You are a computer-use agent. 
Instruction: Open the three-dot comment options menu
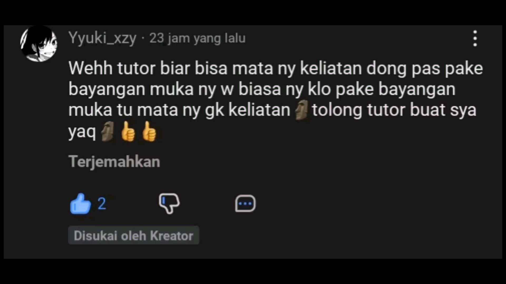click(475, 38)
